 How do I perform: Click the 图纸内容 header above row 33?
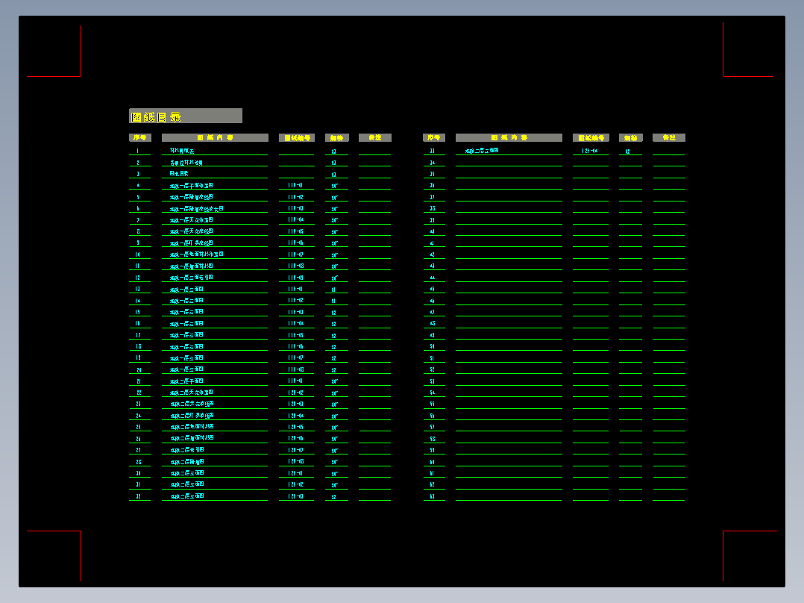(x=509, y=137)
